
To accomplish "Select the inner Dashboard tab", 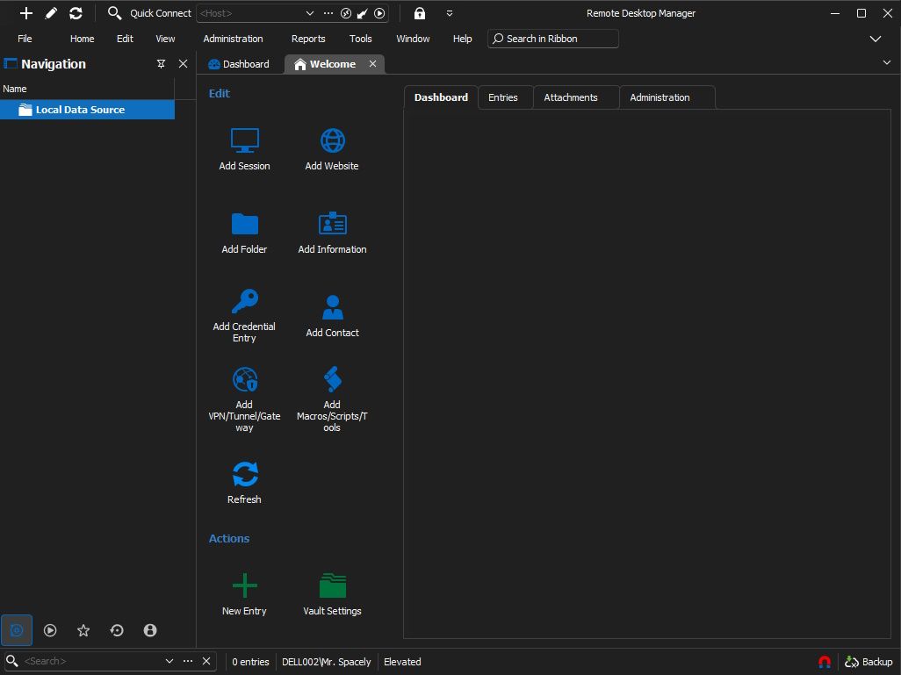I will (441, 97).
